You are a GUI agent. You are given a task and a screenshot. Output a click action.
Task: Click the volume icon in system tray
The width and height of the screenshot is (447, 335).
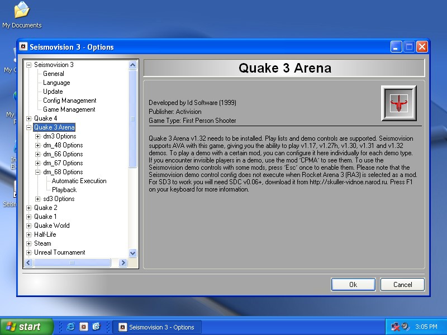point(405,327)
